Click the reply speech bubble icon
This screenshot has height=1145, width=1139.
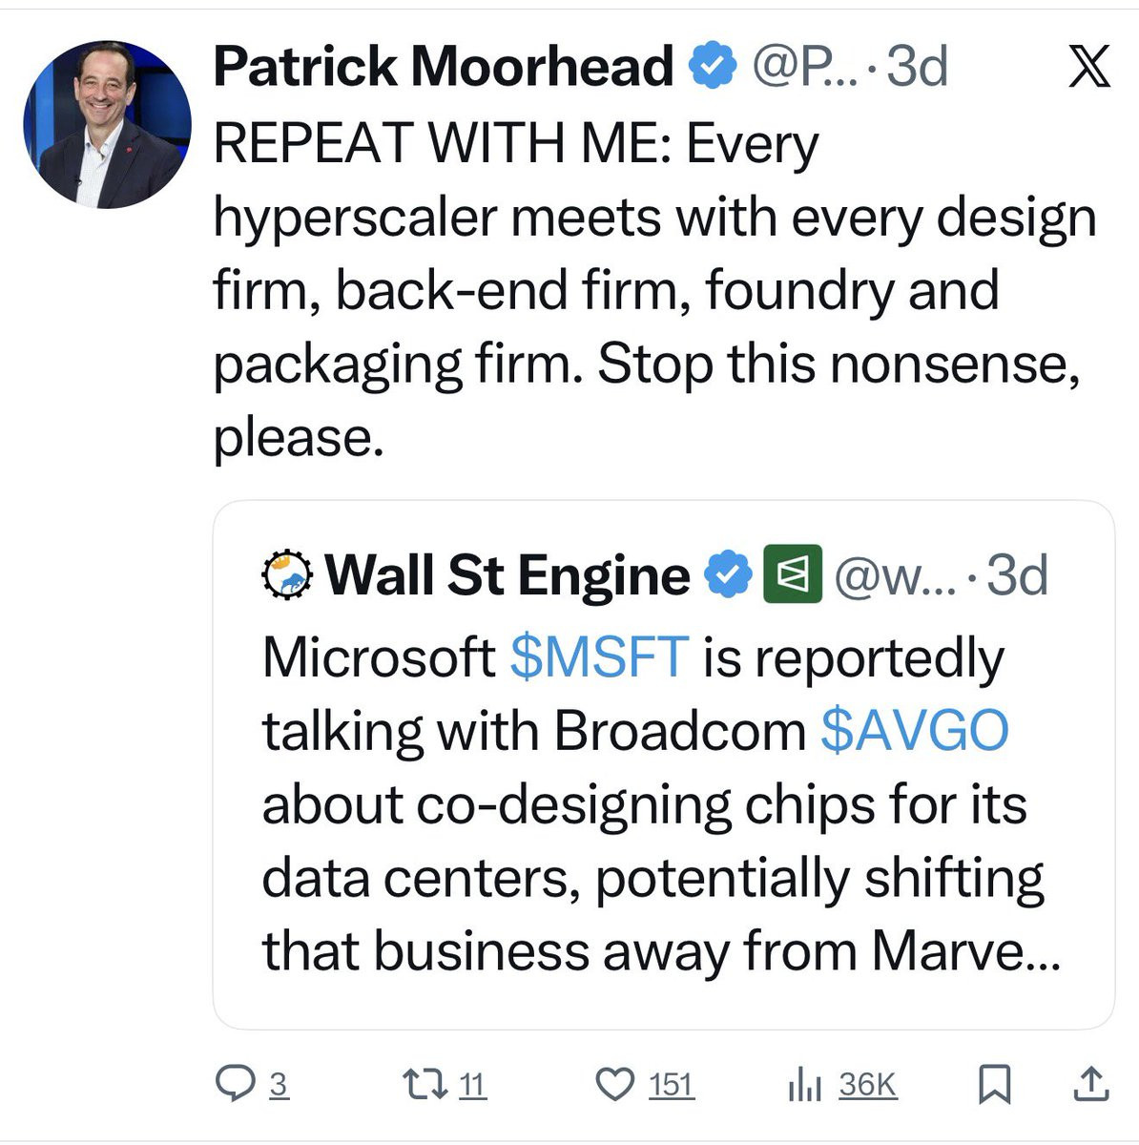click(233, 1084)
